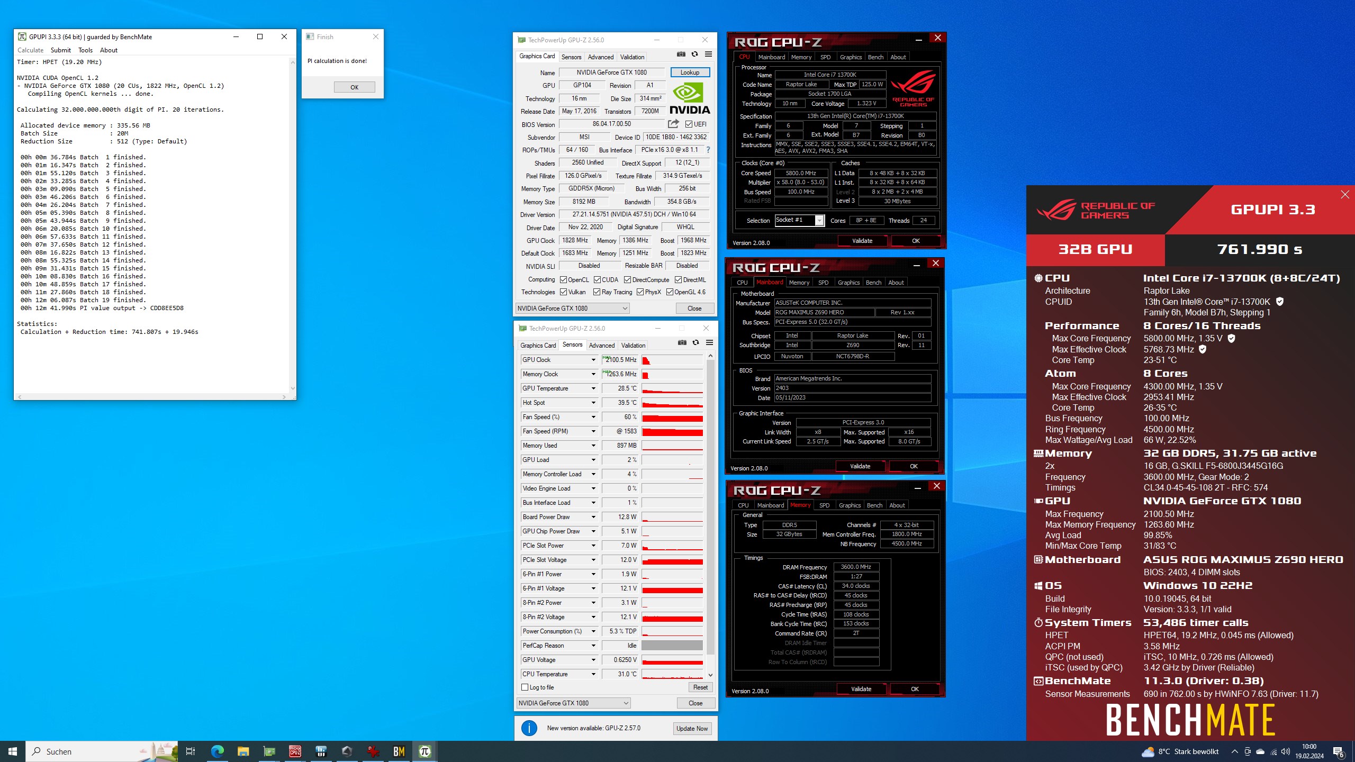
Task: Click the red splat taskbar icon
Action: pyautogui.click(x=373, y=751)
